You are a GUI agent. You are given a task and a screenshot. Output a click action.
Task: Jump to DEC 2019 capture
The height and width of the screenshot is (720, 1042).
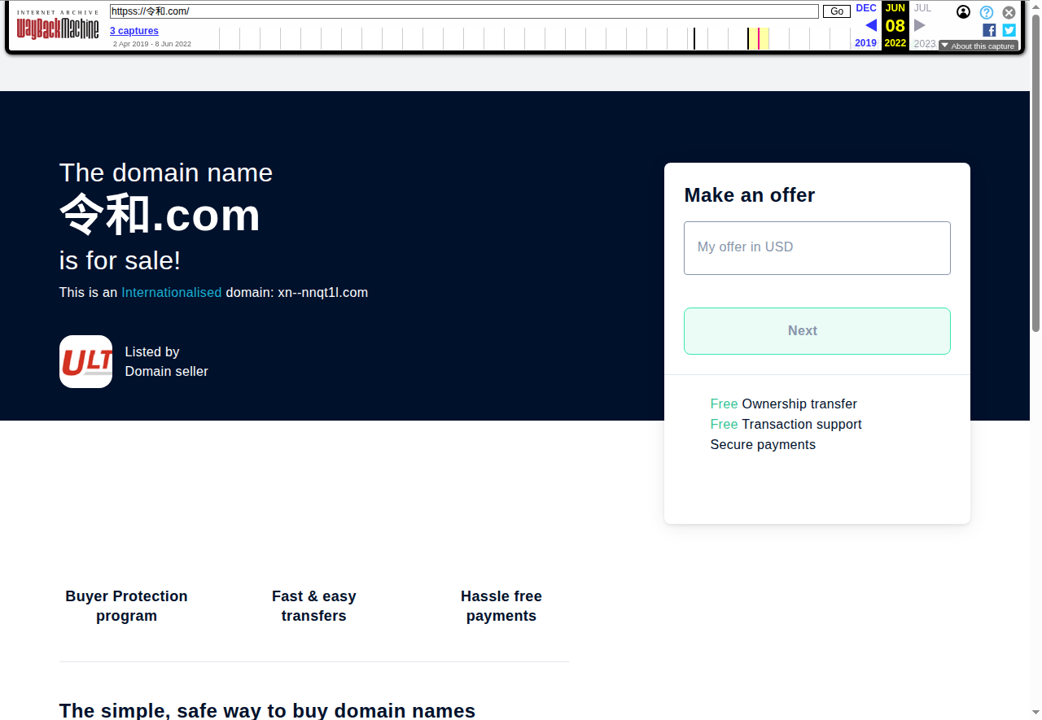[865, 8]
